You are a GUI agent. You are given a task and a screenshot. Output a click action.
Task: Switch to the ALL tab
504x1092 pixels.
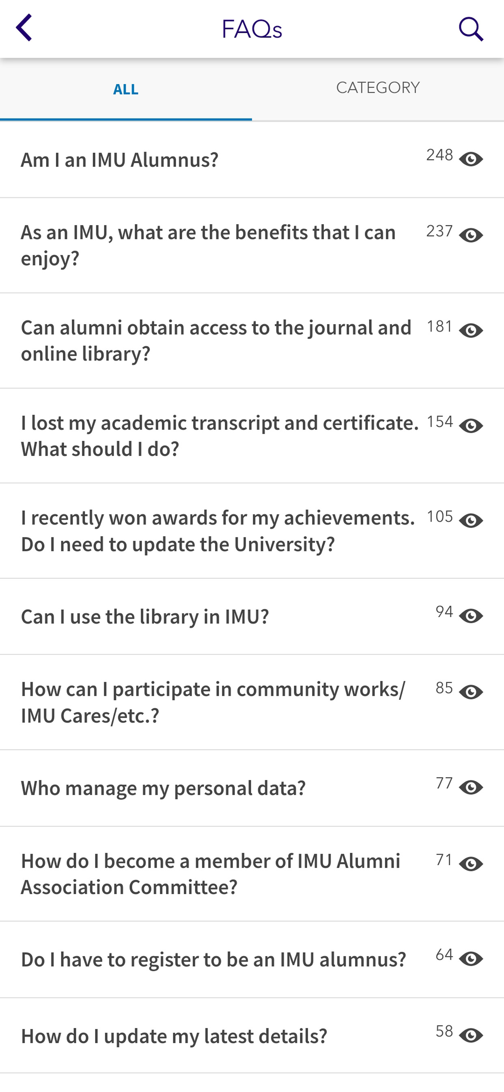coord(126,89)
